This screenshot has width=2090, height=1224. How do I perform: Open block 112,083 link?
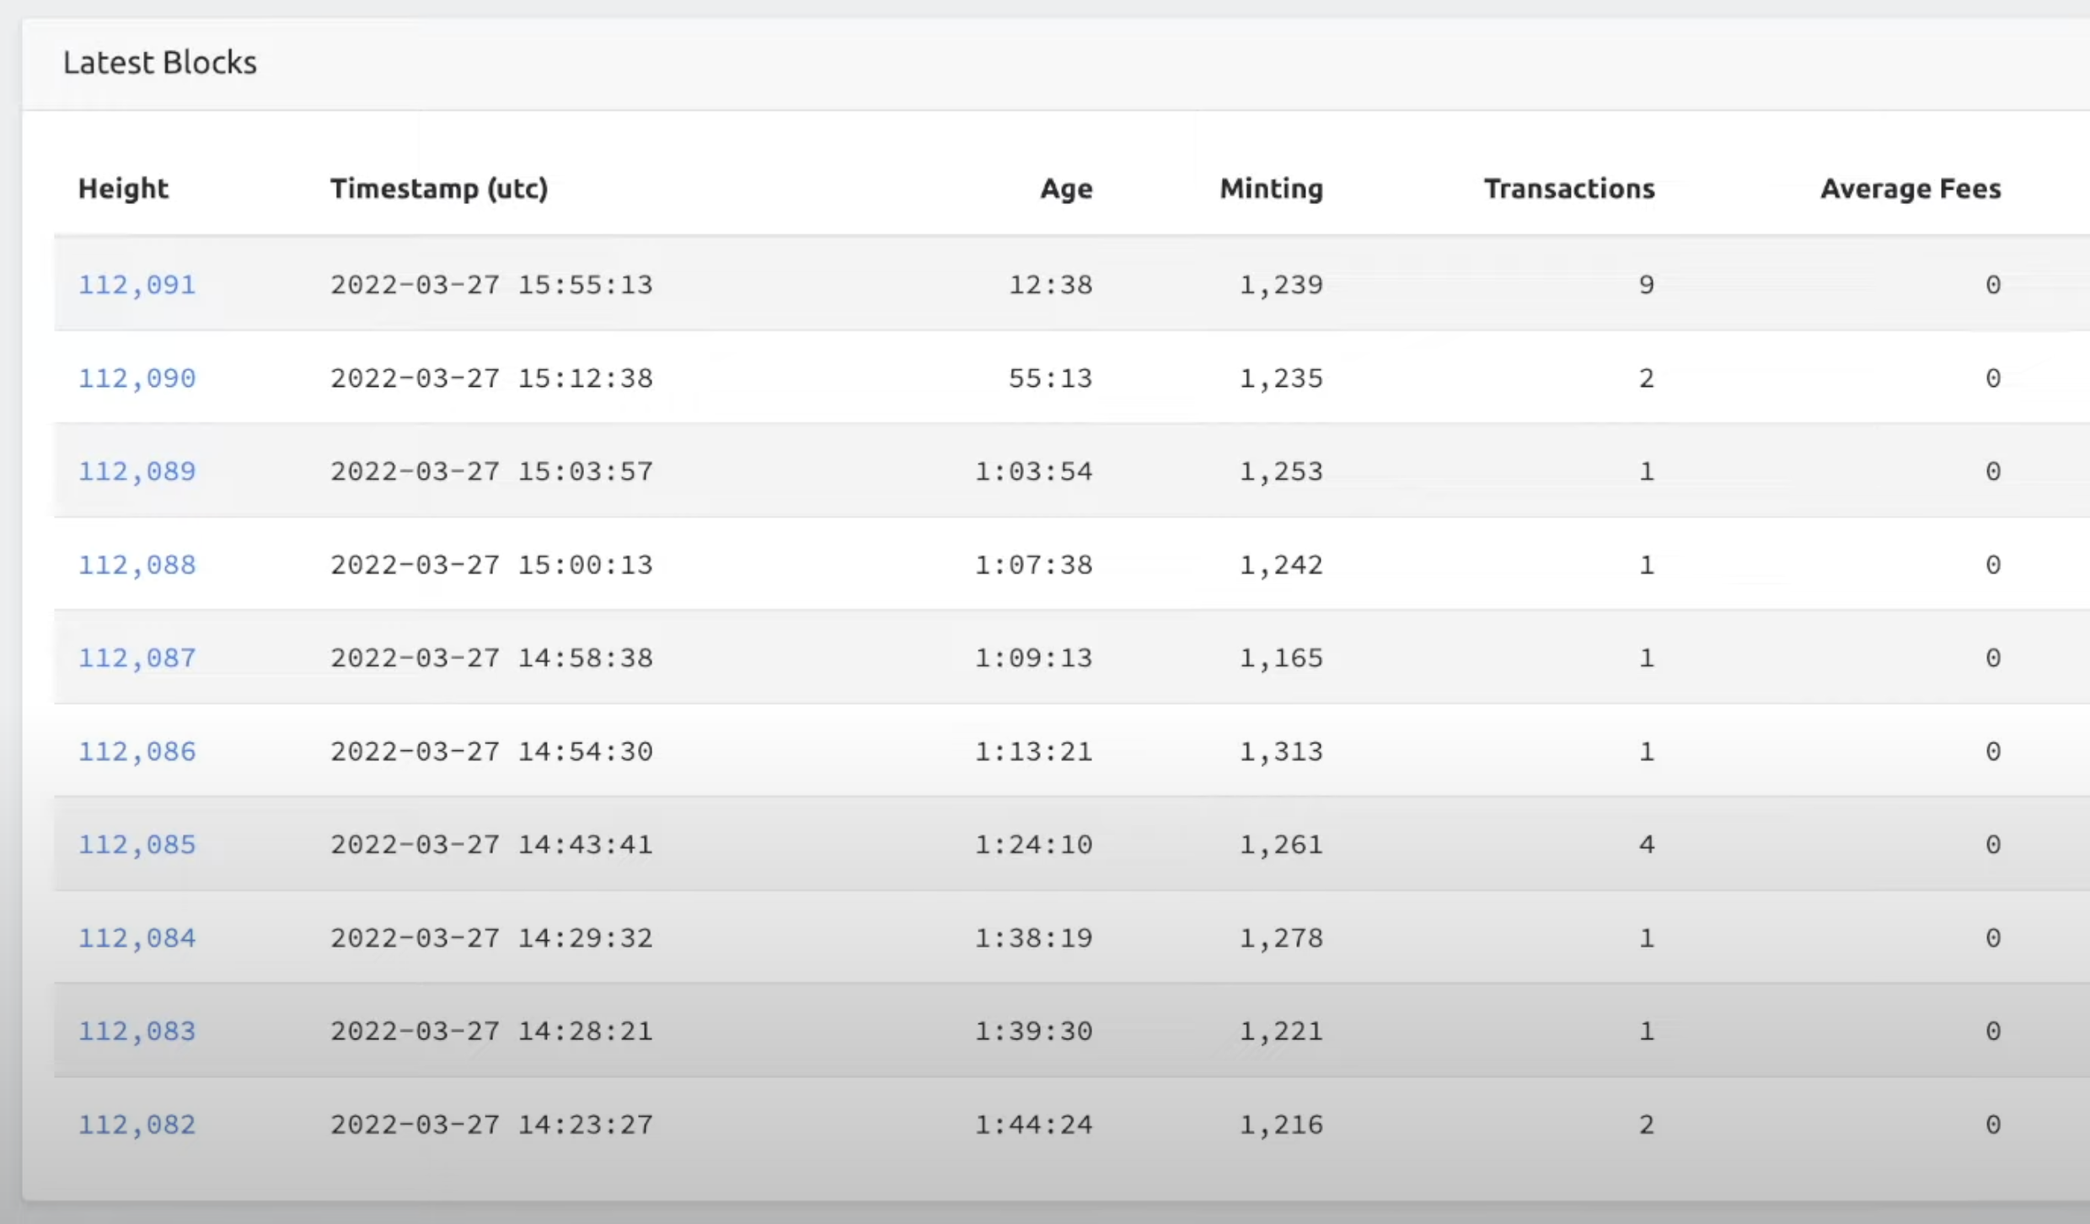(x=137, y=1031)
